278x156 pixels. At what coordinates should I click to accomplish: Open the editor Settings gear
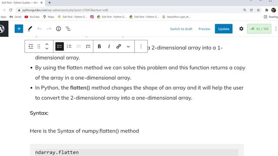click(242, 29)
